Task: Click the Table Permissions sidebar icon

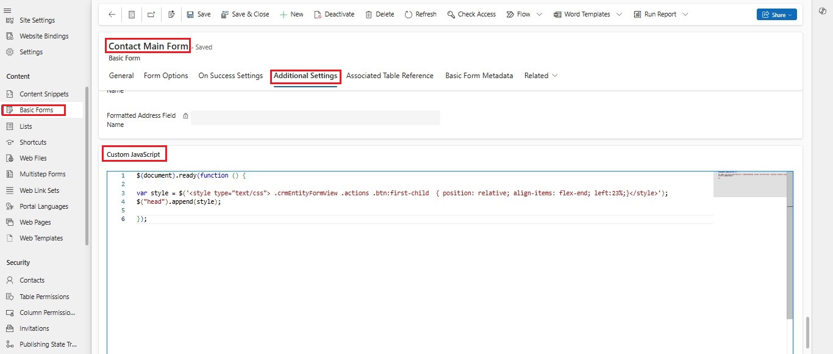Action: pos(10,297)
